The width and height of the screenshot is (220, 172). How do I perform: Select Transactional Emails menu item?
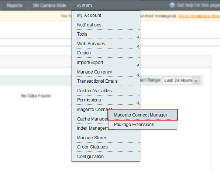(106, 81)
